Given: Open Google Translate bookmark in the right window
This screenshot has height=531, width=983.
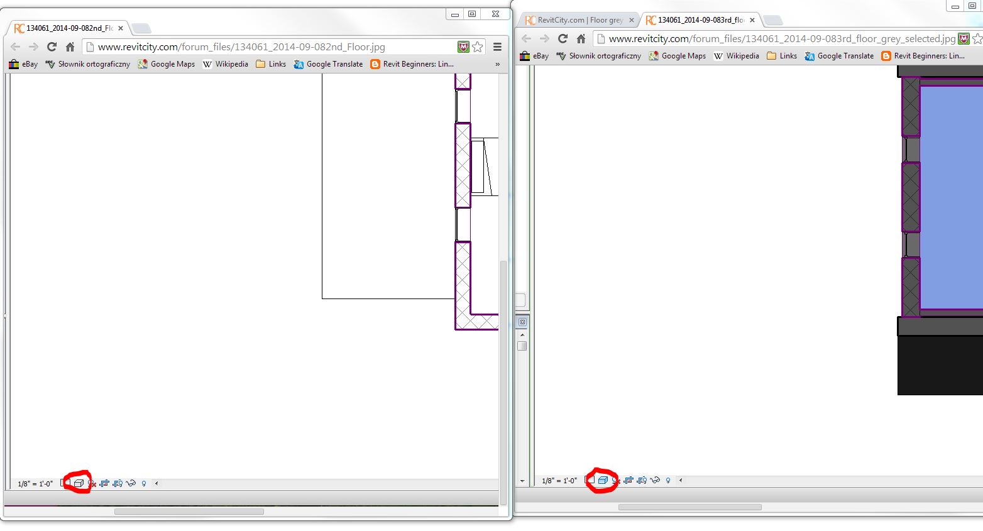Looking at the screenshot, I should (839, 56).
